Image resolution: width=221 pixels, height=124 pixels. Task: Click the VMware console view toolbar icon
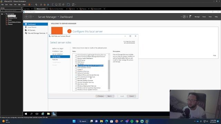point(68,4)
